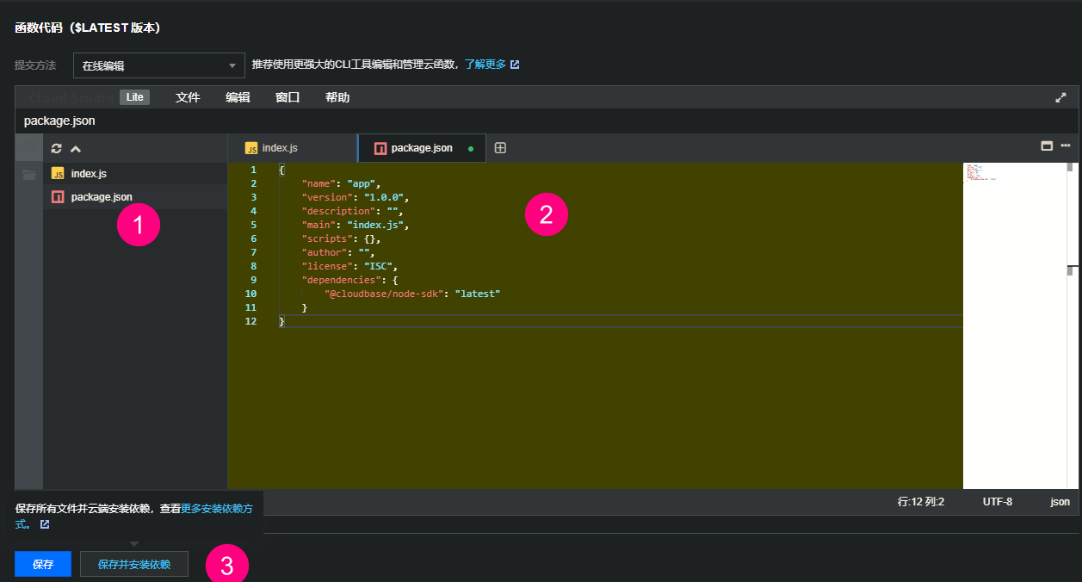1082x582 pixels.
Task: Expand Cloud Studio editor to fullscreen
Action: click(1060, 97)
